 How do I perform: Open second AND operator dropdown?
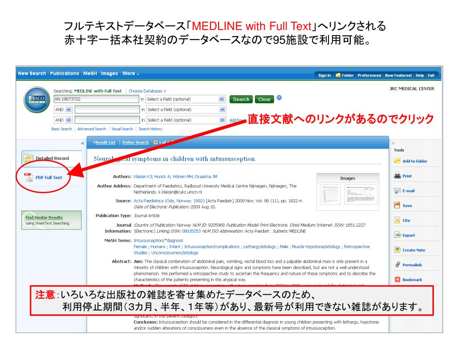[x=68, y=120]
